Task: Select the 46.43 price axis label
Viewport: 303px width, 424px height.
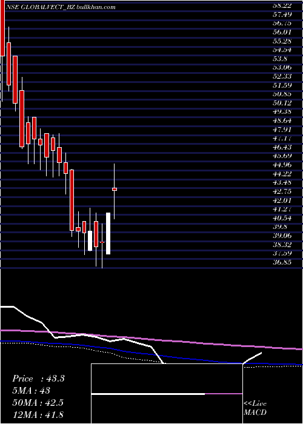Action: click(x=282, y=147)
